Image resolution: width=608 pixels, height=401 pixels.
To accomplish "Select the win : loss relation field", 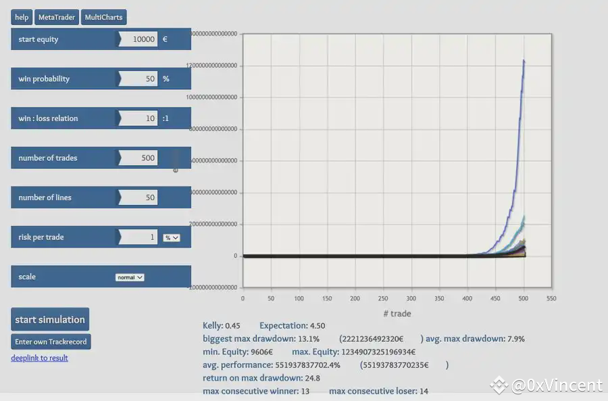I will 138,118.
